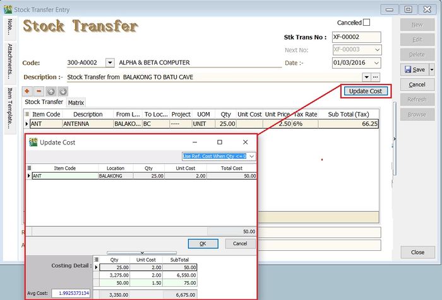
Task: Click the column chooser icon in Update Cost grid
Action: [x=28, y=168]
